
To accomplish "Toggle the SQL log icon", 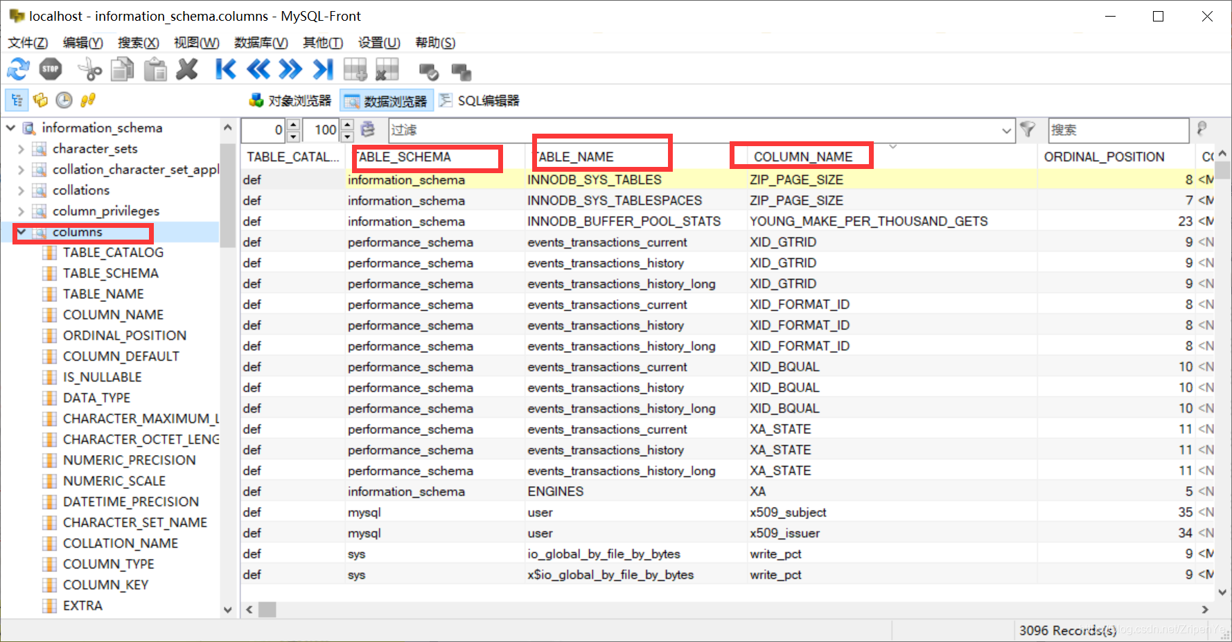I will click(x=87, y=100).
